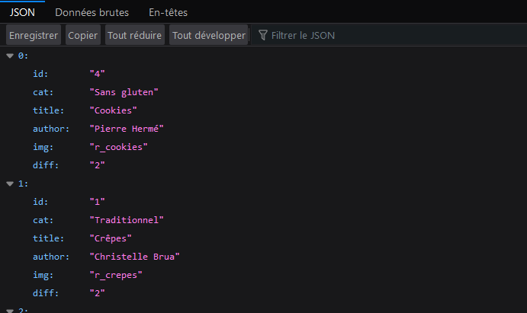The image size is (527, 313).
Task: Click the "Traditionnel" cat value
Action: coord(127,220)
